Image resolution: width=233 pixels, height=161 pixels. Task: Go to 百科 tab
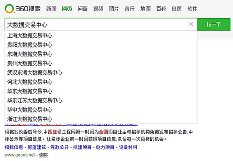[x=161, y=9]
